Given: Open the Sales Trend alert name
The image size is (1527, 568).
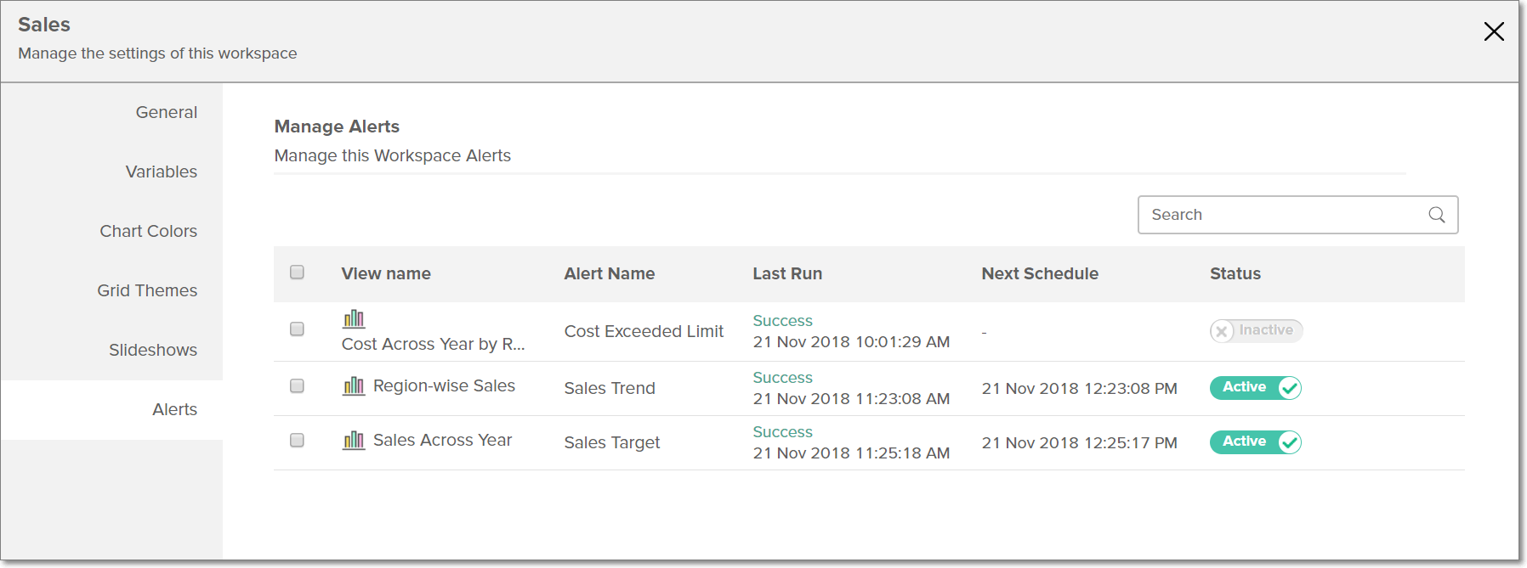Looking at the screenshot, I should point(609,389).
